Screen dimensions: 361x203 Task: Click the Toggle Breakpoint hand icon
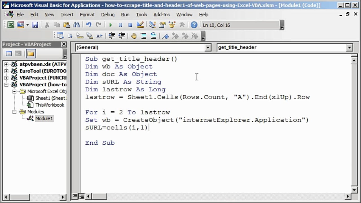[x=134, y=36]
